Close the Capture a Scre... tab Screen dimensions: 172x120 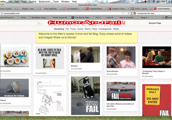coord(128,9)
